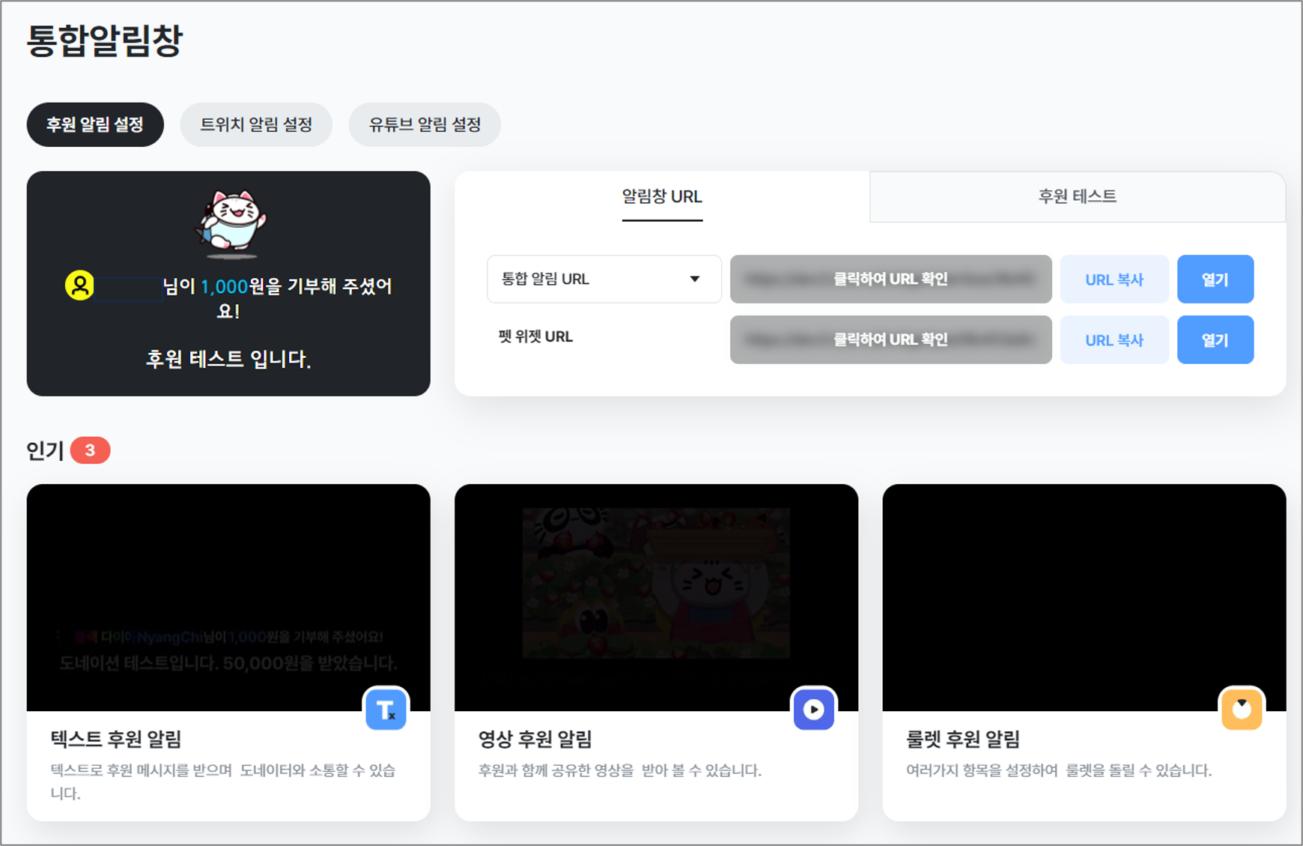Viewport: 1303px width, 846px height.
Task: Click the yellow profile icon in donation preview
Action: click(x=81, y=285)
